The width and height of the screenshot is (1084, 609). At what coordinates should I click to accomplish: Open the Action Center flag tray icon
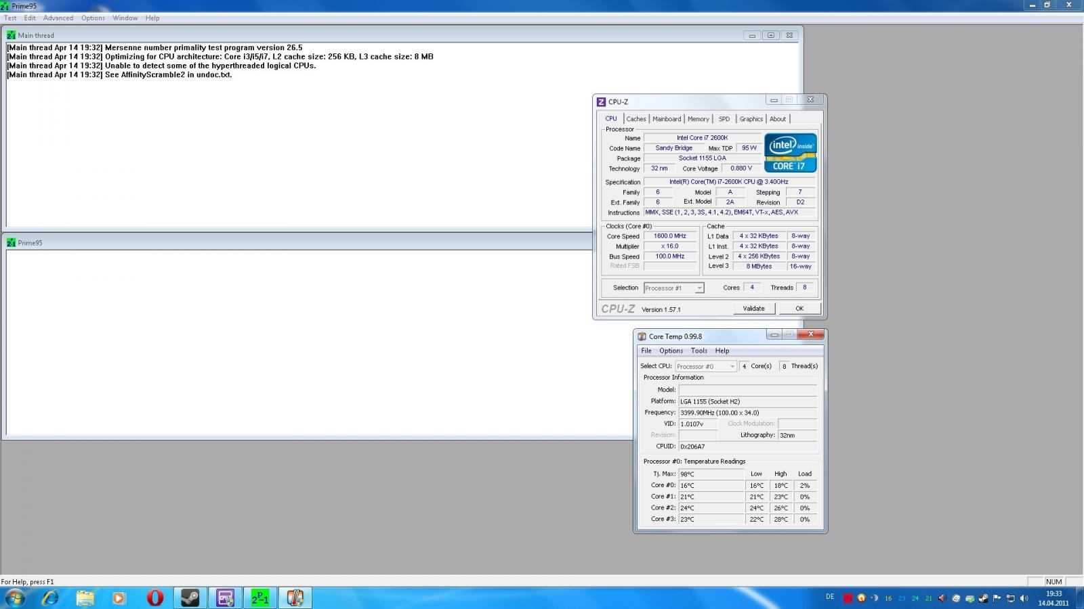click(x=997, y=598)
